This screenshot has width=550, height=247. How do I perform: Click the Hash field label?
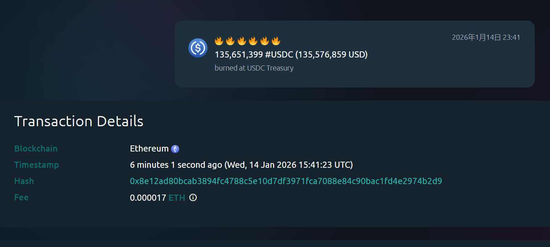pyautogui.click(x=24, y=181)
